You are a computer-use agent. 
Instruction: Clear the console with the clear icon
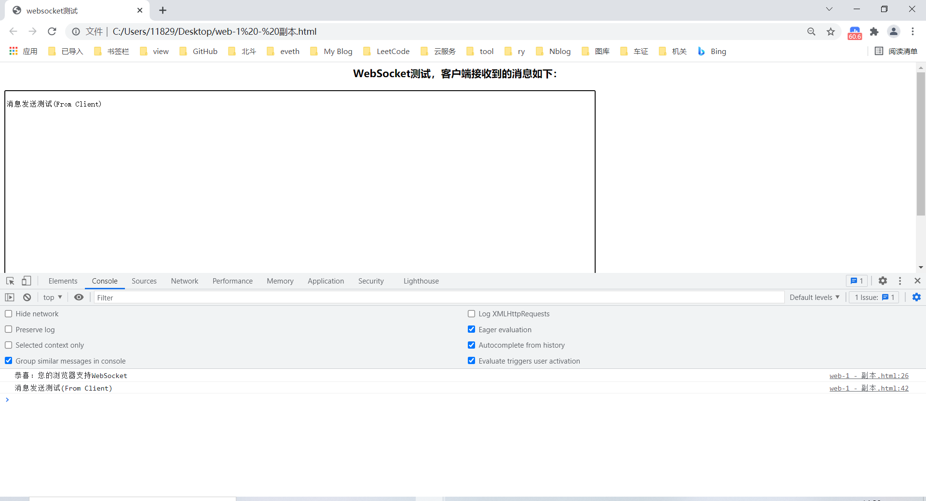(x=27, y=298)
